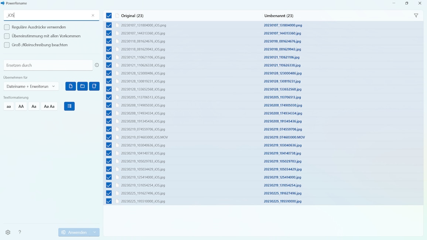Click the 'Original (23)' column header
The image size is (427, 240).
tap(132, 16)
